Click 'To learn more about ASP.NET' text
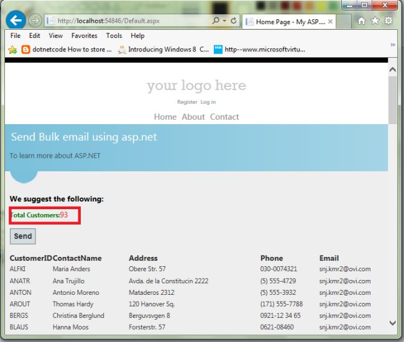The image size is (404, 342). 55,156
